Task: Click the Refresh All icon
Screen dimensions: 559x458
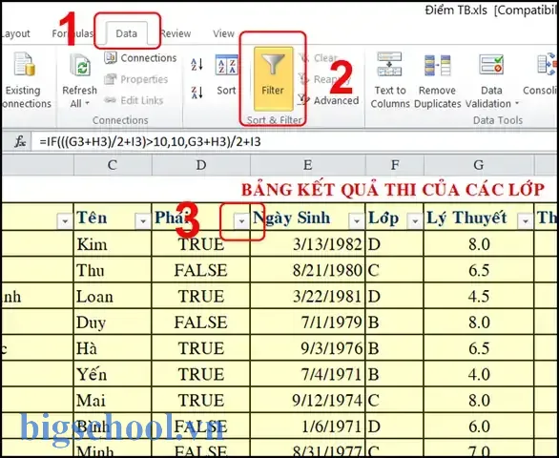Action: pyautogui.click(x=80, y=65)
